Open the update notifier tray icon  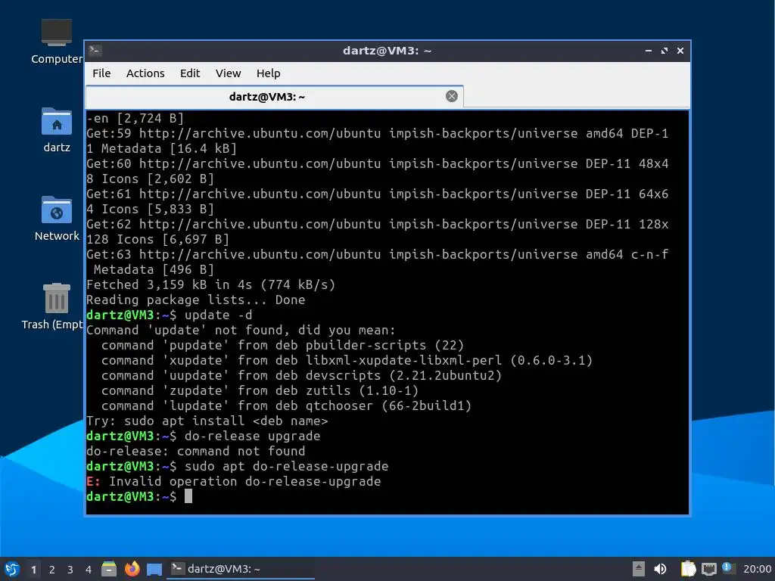pyautogui.click(x=728, y=568)
